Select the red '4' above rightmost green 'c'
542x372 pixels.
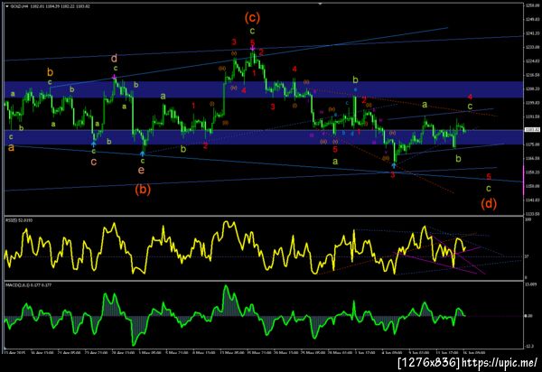(470, 97)
